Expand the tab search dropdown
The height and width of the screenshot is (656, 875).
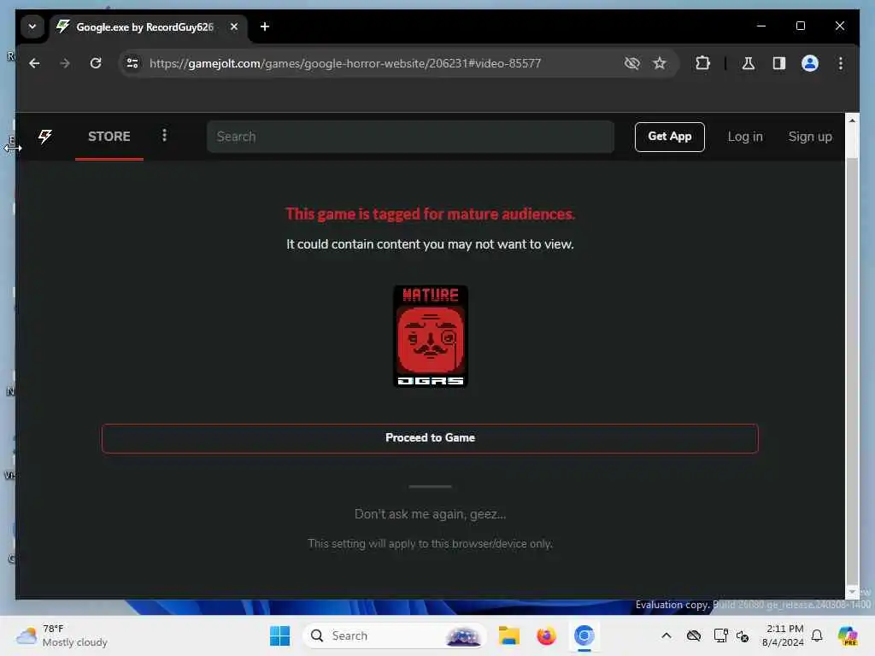click(x=32, y=26)
